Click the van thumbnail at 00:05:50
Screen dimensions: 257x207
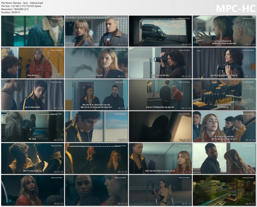coord(160,31)
